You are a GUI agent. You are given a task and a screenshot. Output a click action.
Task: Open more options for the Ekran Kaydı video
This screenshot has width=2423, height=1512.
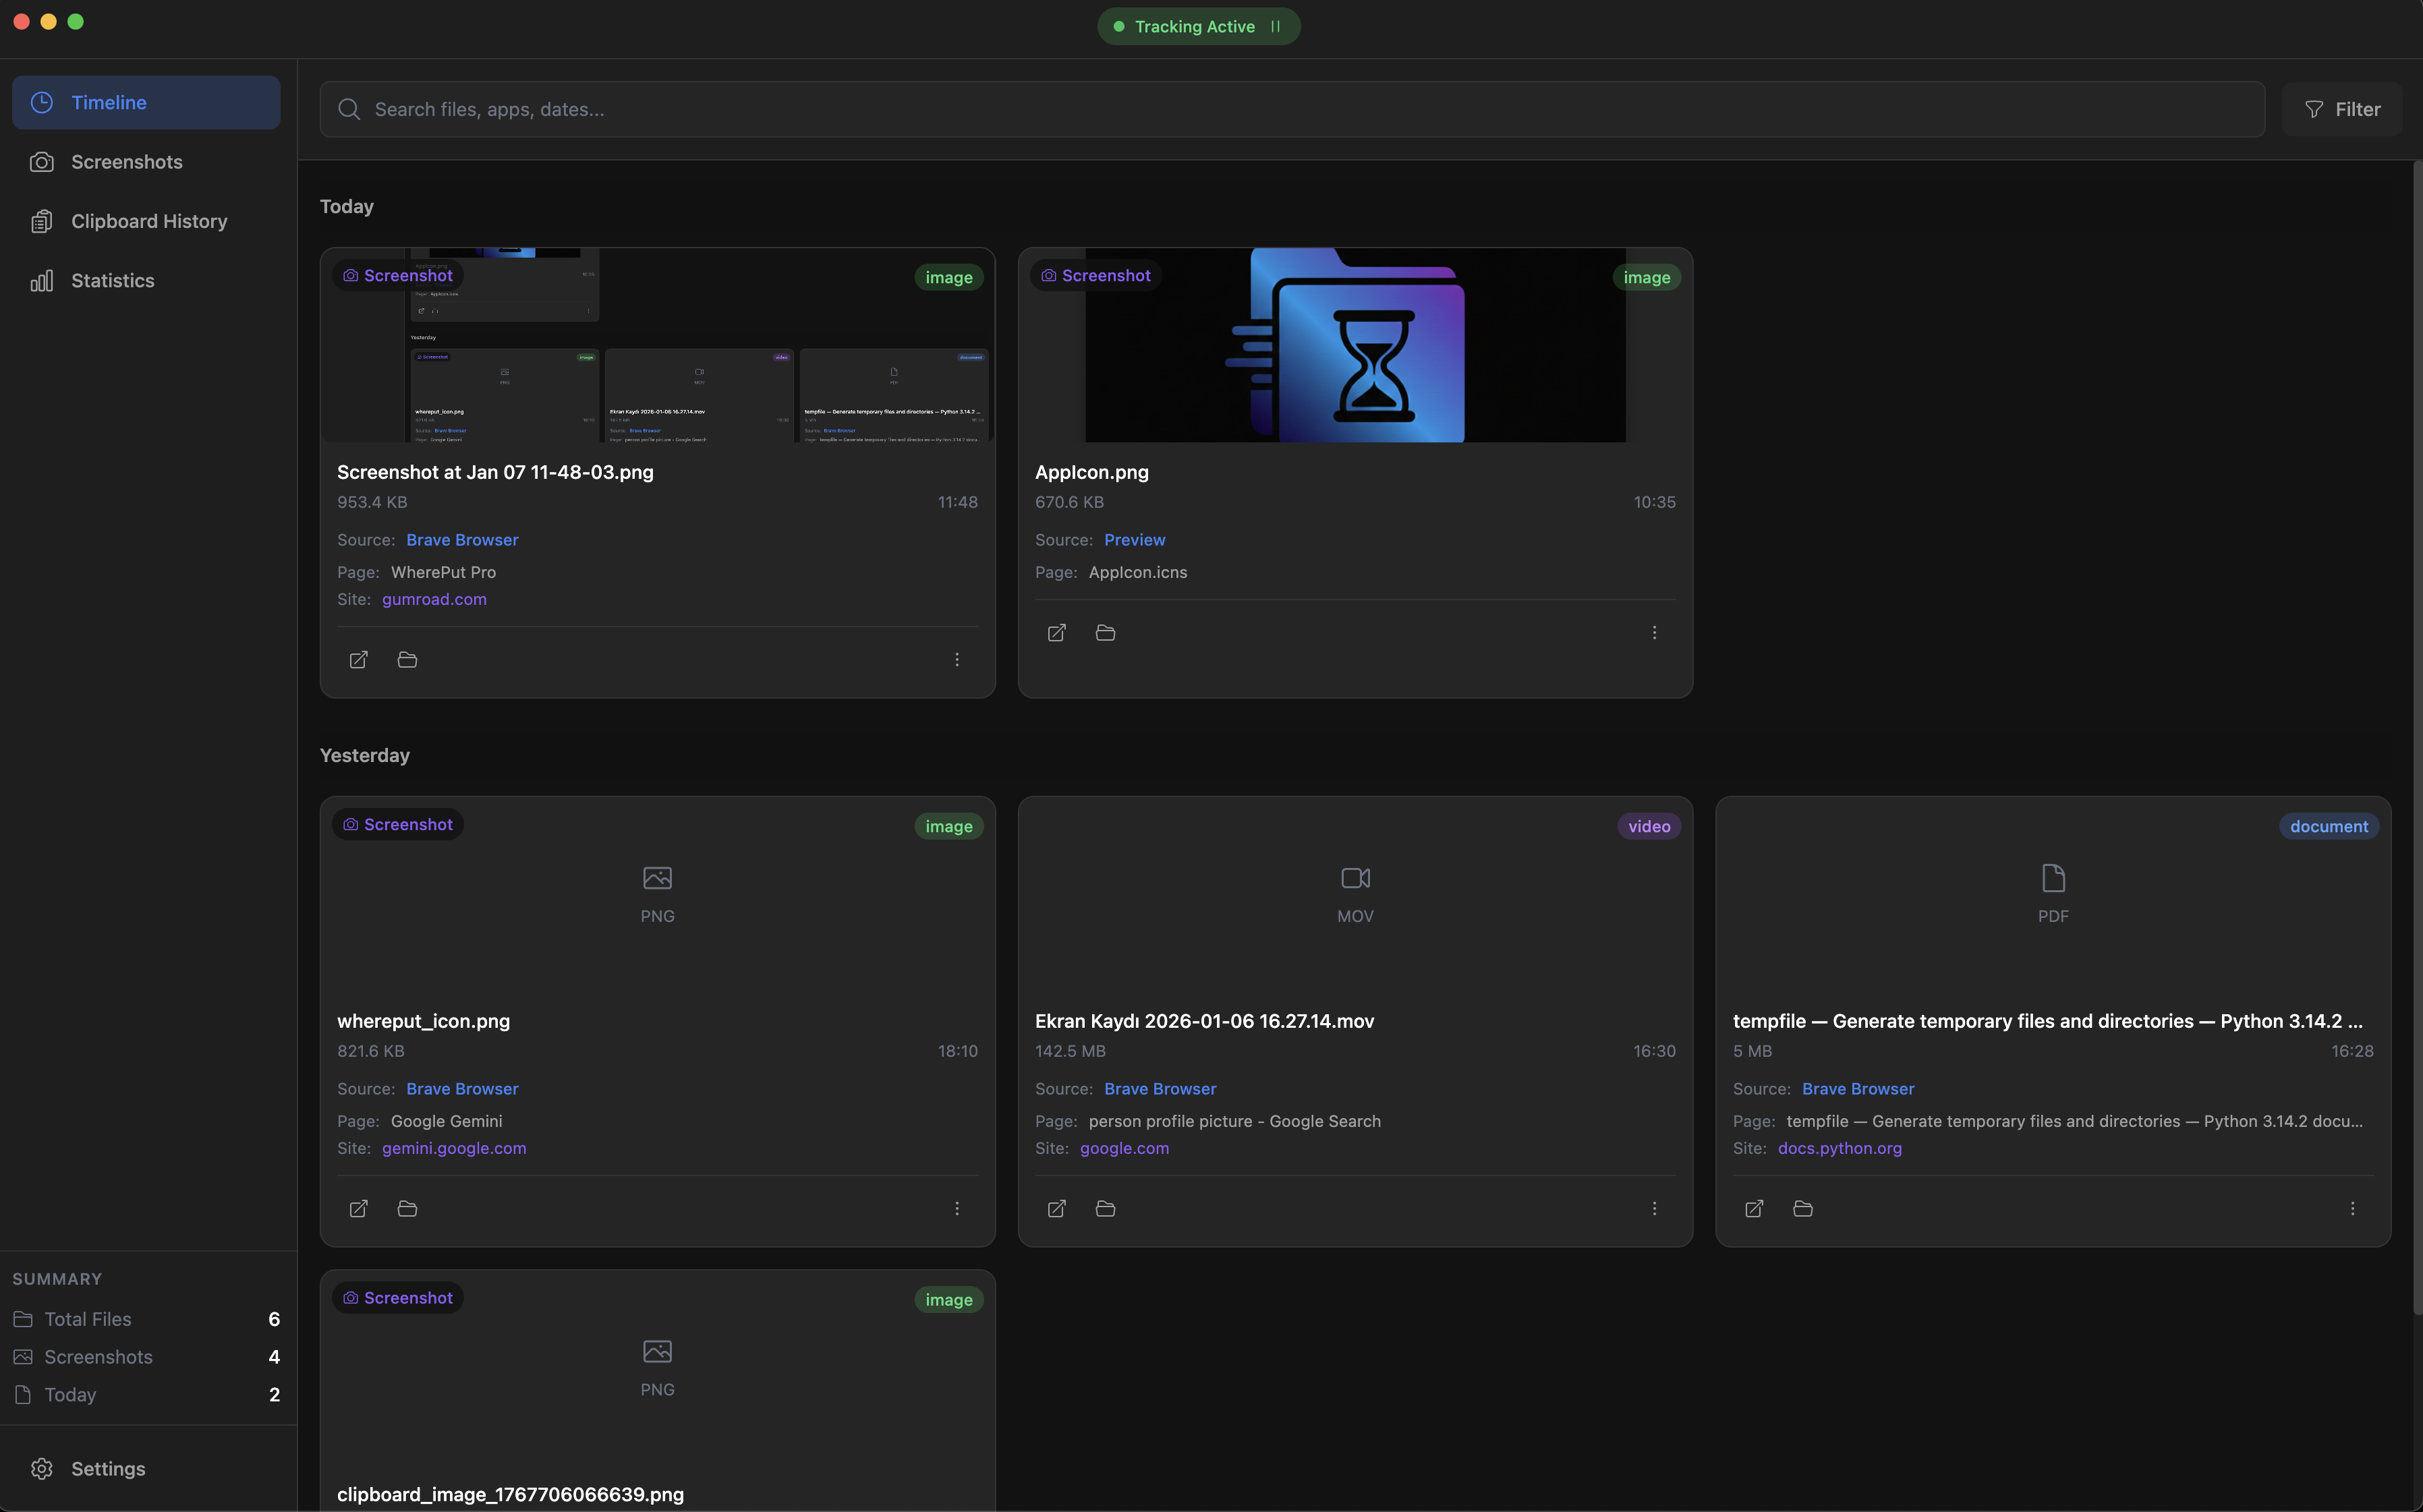tap(1654, 1209)
